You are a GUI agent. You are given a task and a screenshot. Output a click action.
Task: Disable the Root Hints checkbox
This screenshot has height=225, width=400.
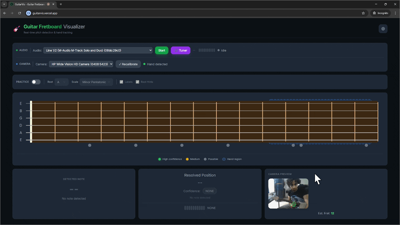click(137, 82)
